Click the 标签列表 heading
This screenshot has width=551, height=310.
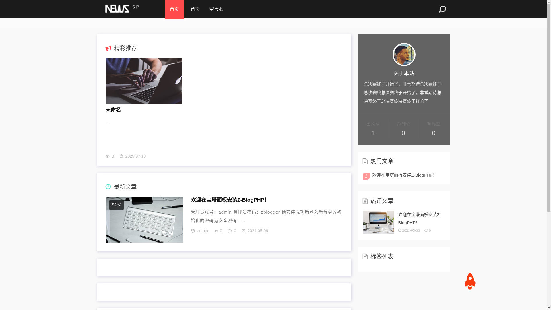point(382,256)
